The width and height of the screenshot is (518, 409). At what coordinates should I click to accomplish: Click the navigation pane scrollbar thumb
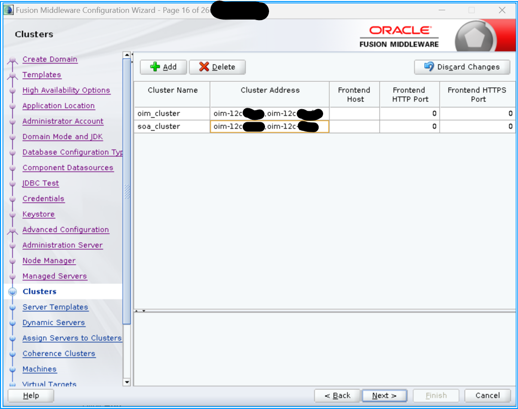click(127, 192)
